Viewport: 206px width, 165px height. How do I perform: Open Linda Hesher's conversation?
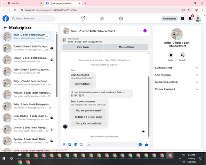(x=28, y=118)
